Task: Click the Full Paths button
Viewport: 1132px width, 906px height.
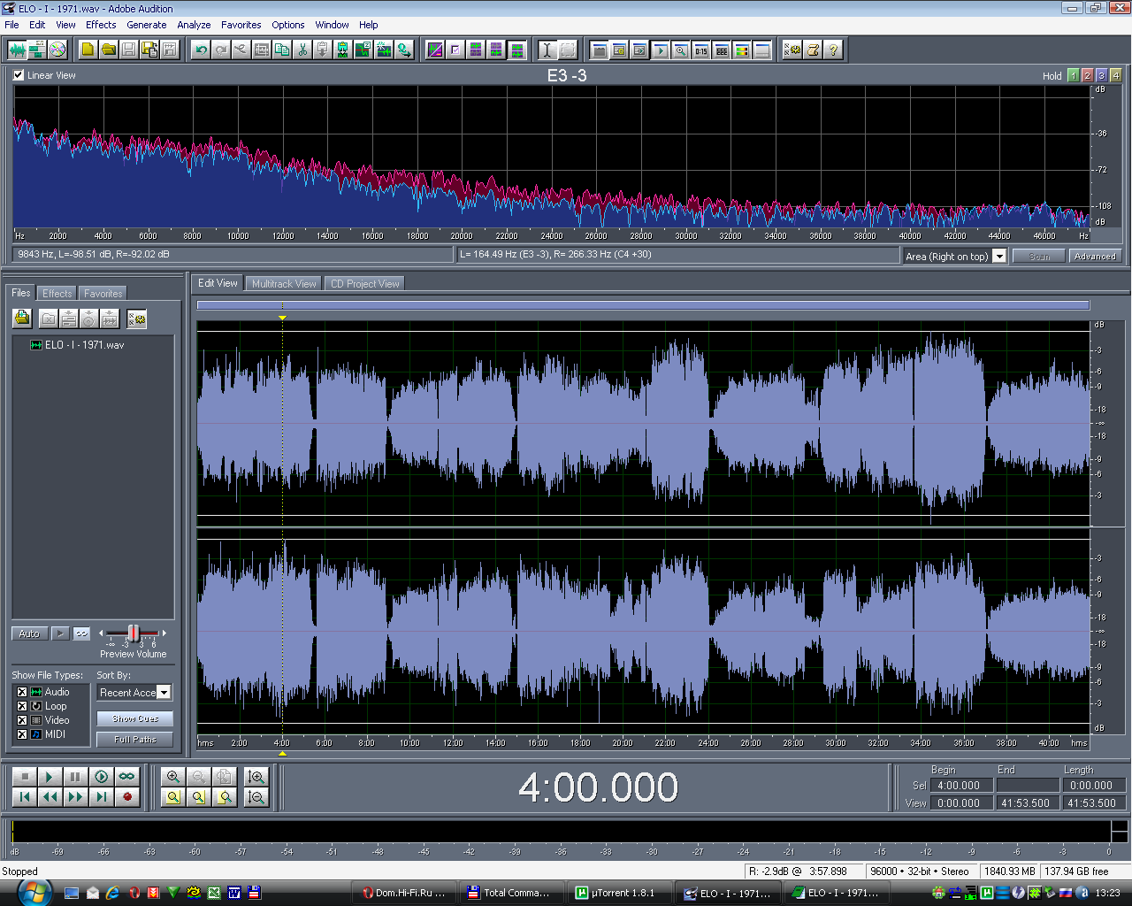Action: (x=135, y=740)
